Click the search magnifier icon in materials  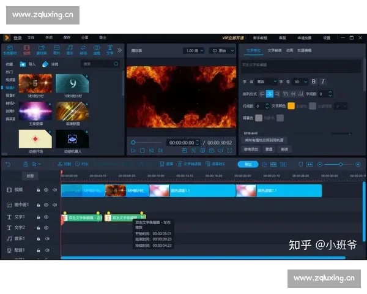116,64
